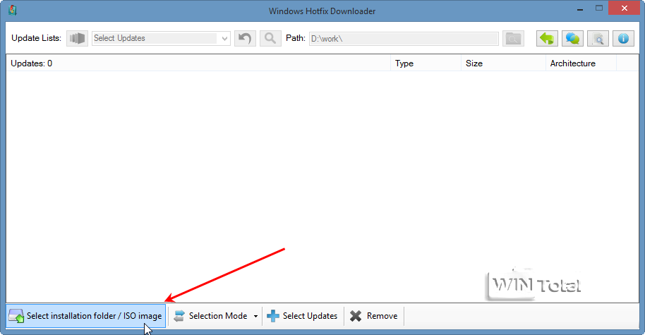
Task: Click the magnifier search icon
Action: coord(270,38)
